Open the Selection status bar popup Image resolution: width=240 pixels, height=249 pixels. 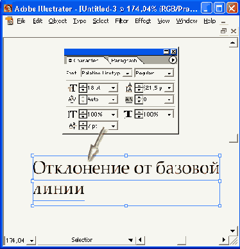point(130,240)
